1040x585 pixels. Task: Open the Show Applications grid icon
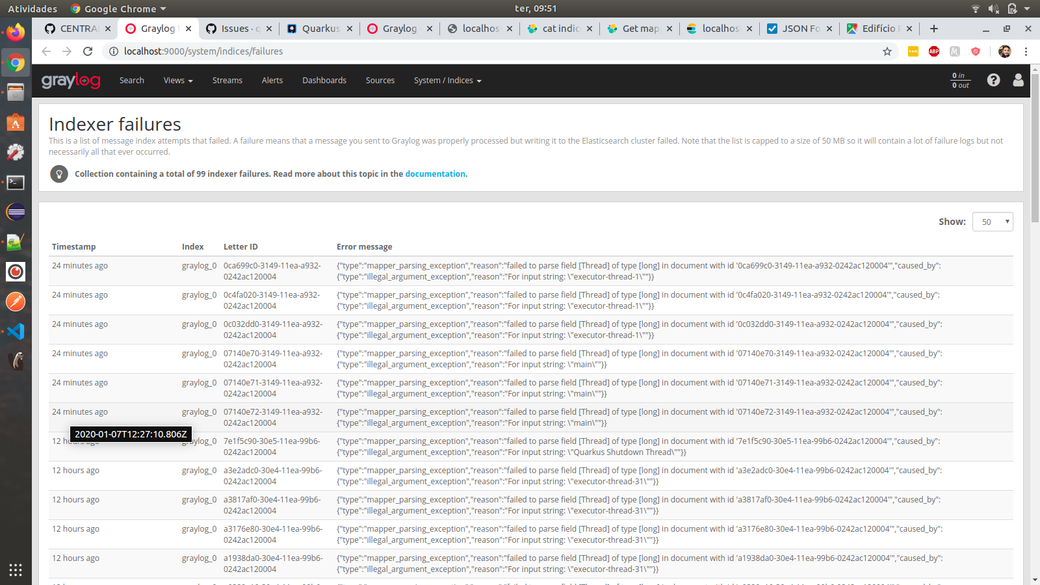(x=15, y=569)
